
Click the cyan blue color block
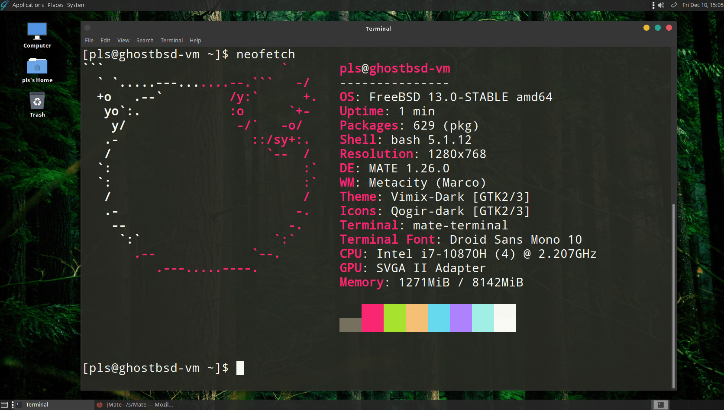[439, 318]
